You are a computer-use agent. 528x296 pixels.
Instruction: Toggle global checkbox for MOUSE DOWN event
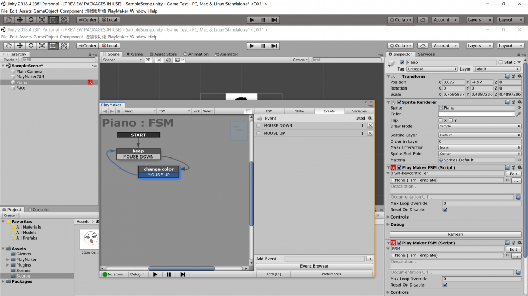tap(258, 126)
